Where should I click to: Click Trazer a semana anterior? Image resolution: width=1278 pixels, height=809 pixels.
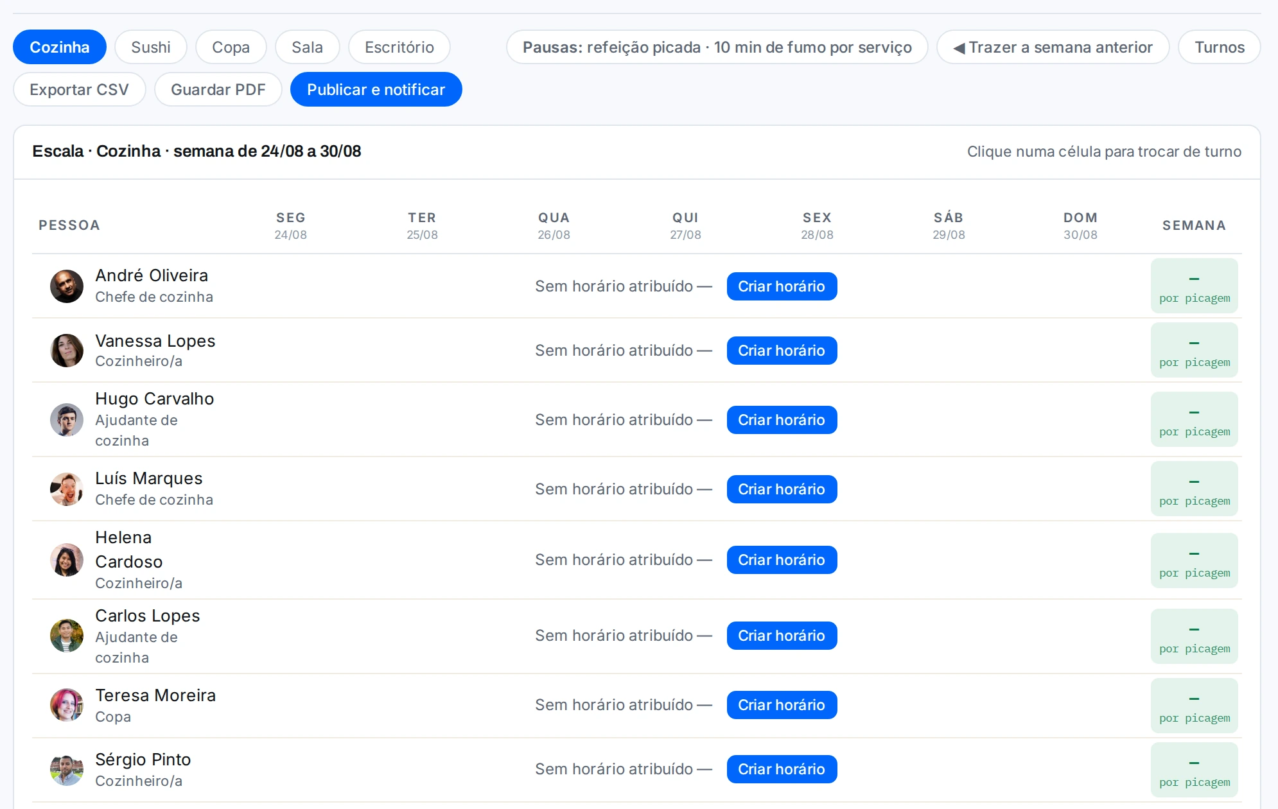tap(1053, 47)
